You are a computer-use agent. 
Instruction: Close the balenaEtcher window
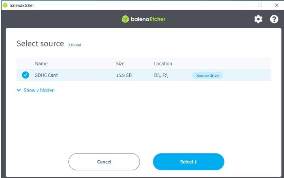point(277,5)
